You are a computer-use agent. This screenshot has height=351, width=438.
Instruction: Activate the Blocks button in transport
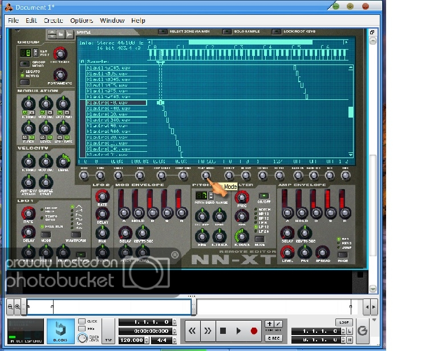(60, 331)
